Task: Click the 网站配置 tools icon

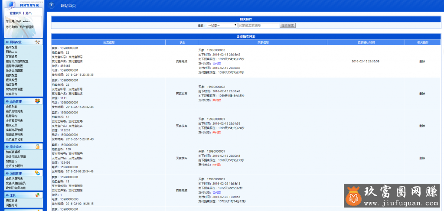Action: coord(37,42)
